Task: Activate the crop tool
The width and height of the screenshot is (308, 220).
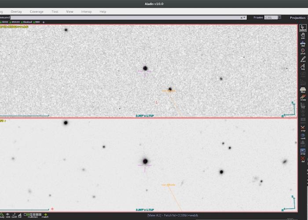Action: (303, 128)
